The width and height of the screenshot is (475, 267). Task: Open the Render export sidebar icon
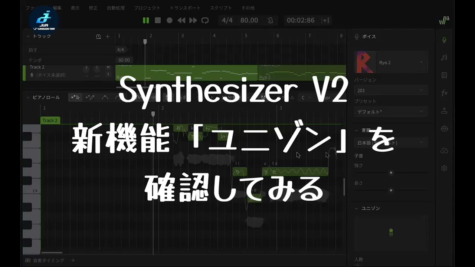point(444,111)
